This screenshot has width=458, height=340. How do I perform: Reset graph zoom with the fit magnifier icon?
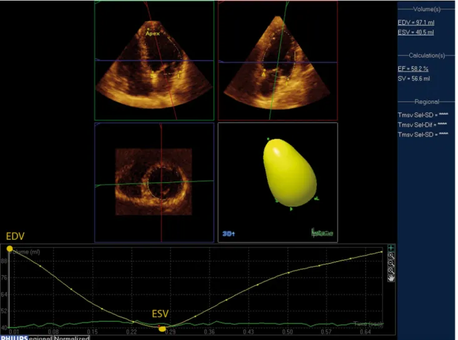click(391, 271)
